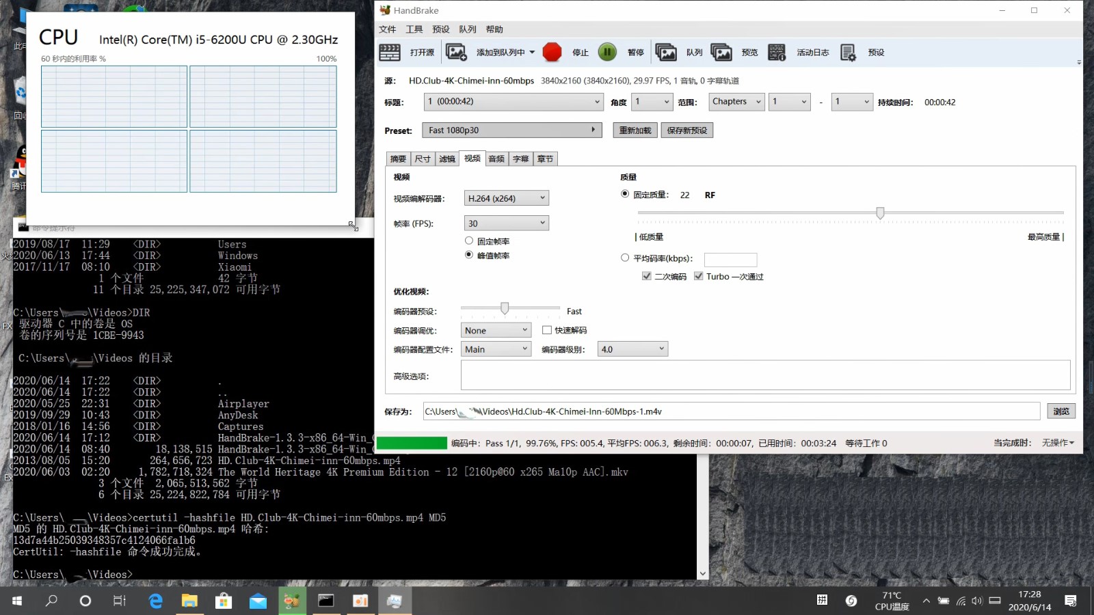Click the Open Source film icon
The height and width of the screenshot is (615, 1094).
pos(390,53)
